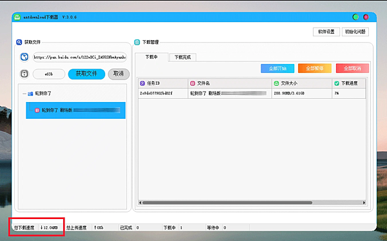Click the antdownload app logo icon
The image size is (387, 241).
[17, 17]
